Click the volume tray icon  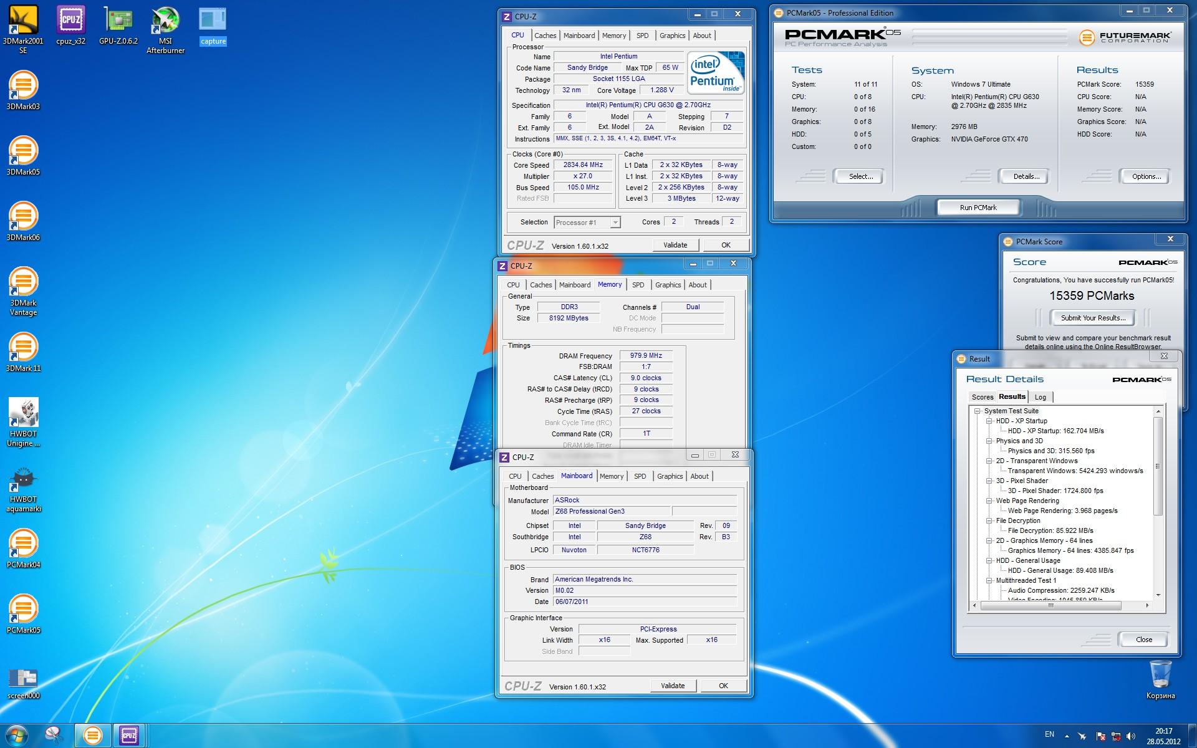[x=1131, y=736]
